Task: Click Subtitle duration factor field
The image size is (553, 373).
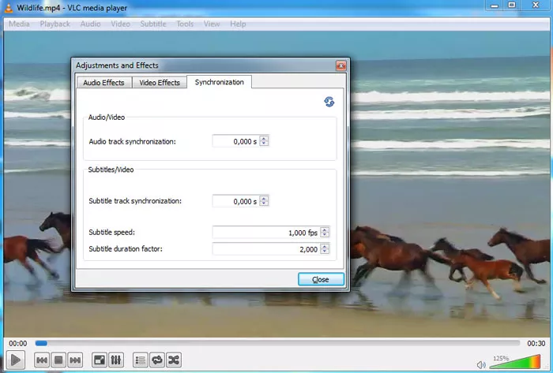Action: point(266,249)
